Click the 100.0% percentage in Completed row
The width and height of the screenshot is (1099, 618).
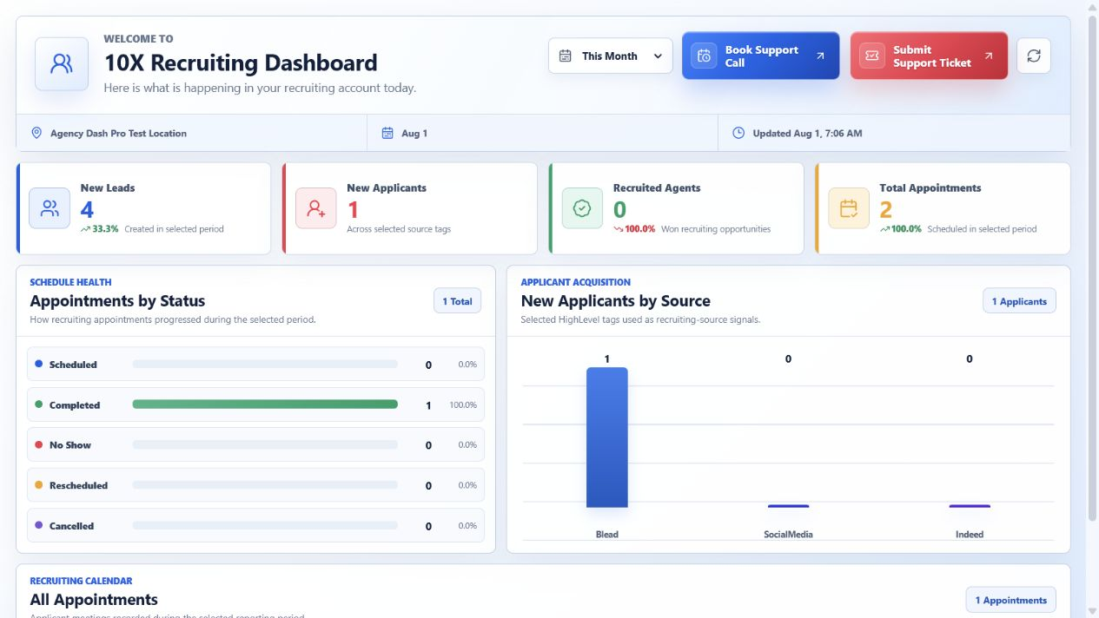click(x=463, y=405)
